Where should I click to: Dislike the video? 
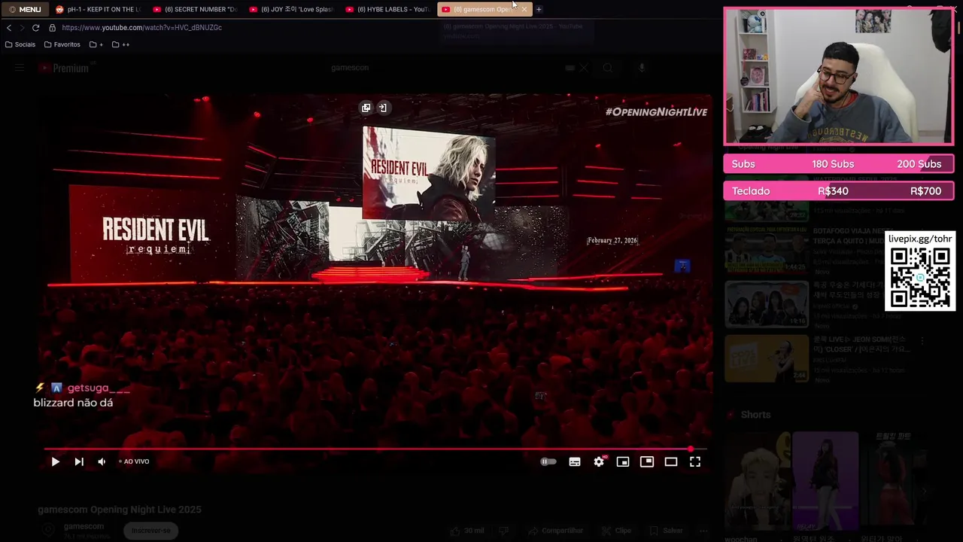pos(505,531)
